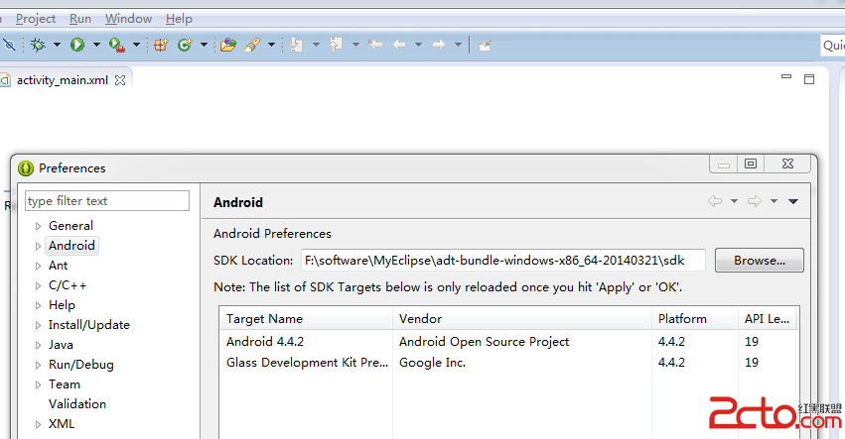Select Java in the preferences tree
Screen dimensions: 845x439
point(61,345)
